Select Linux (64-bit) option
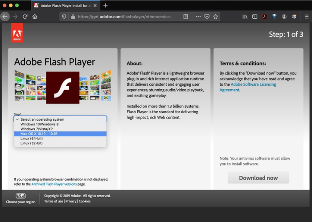The height and width of the screenshot is (222, 312). [60, 139]
